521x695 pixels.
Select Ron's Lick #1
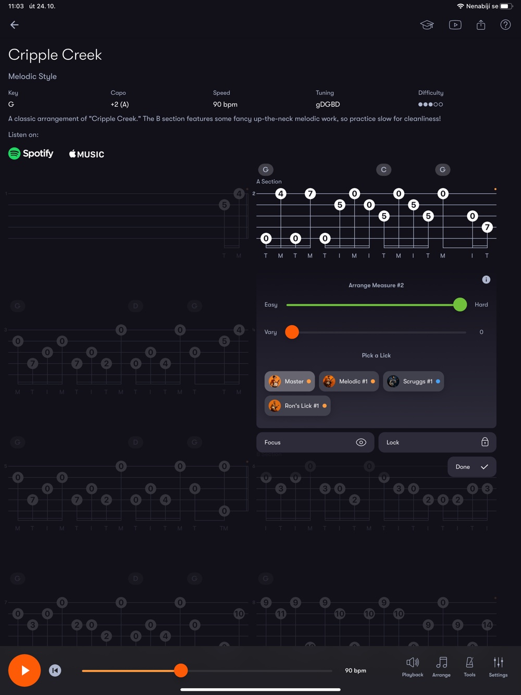[297, 406]
